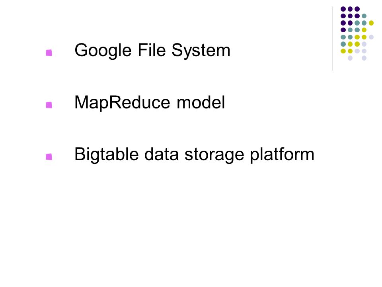Select the word data in the third bullet
The height and width of the screenshot is (287, 382).
pyautogui.click(x=162, y=154)
